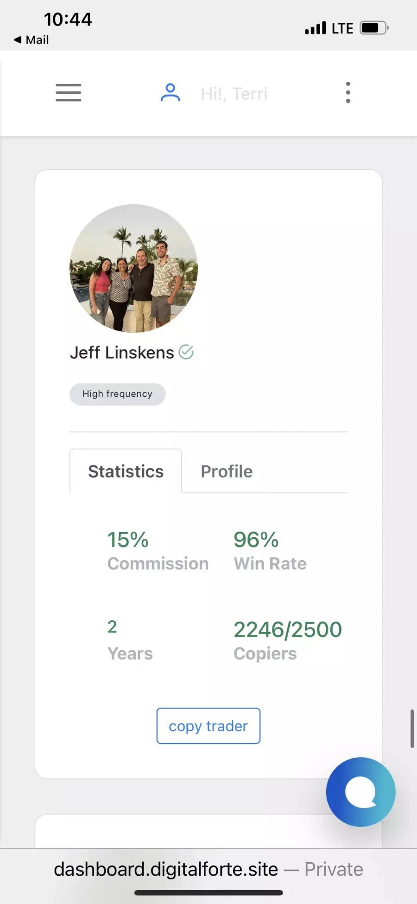Viewport: 417px width, 904px height.
Task: Tap the High frequency tag
Action: tap(118, 394)
